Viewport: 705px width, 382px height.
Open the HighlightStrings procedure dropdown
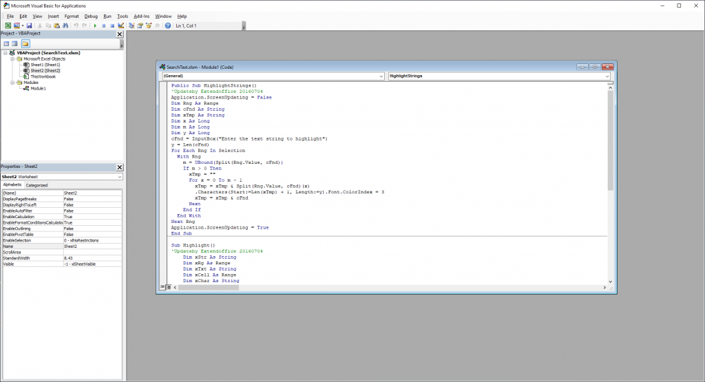point(499,76)
